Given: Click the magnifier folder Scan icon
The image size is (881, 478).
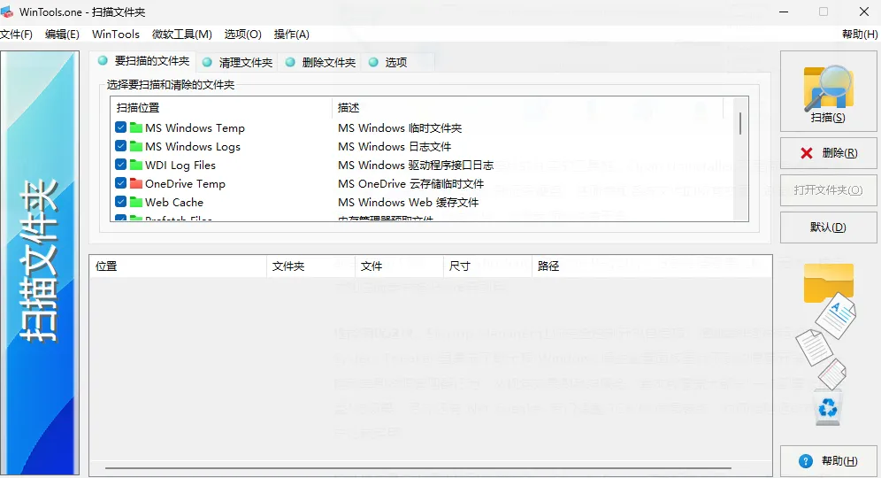Looking at the screenshot, I should [x=828, y=88].
